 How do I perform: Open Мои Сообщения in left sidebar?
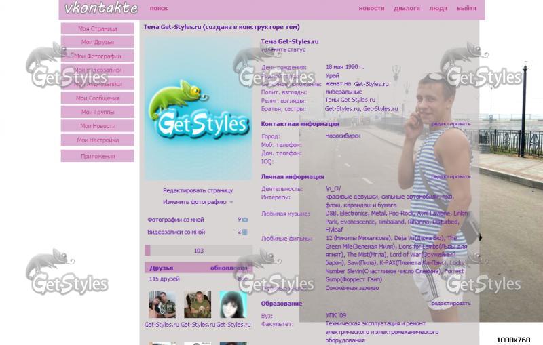tap(98, 98)
